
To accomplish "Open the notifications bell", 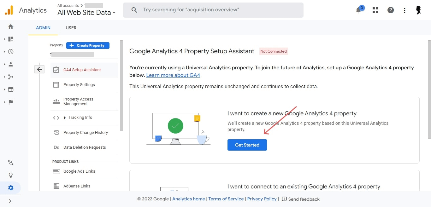I will (x=358, y=10).
